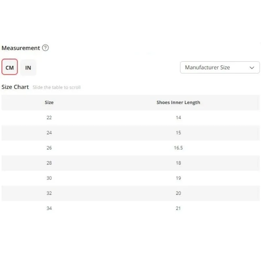Select size 32 row
Viewport: 261px width, 261px height.
coord(130,193)
